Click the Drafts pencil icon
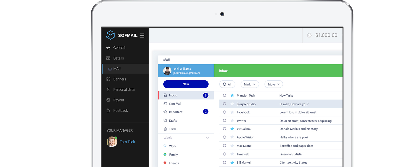This screenshot has height=167, width=413. coord(165,120)
